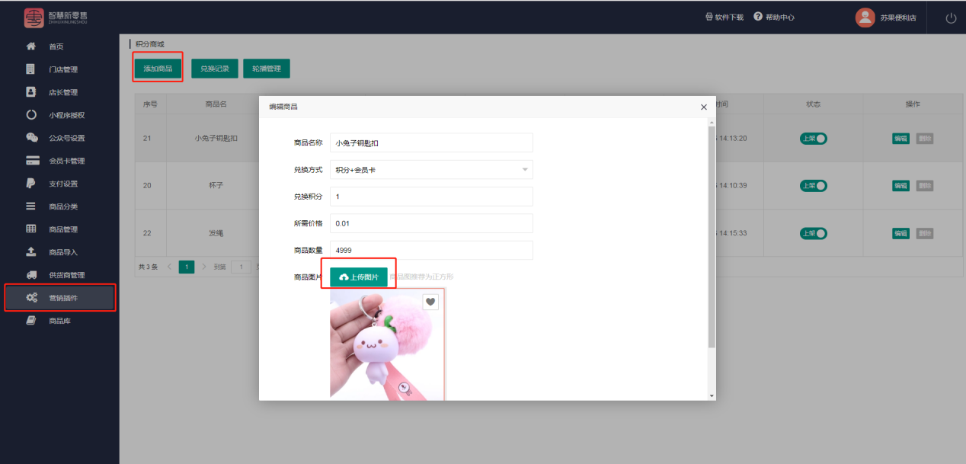
Task: Click the 商品库 book icon
Action: (x=31, y=321)
